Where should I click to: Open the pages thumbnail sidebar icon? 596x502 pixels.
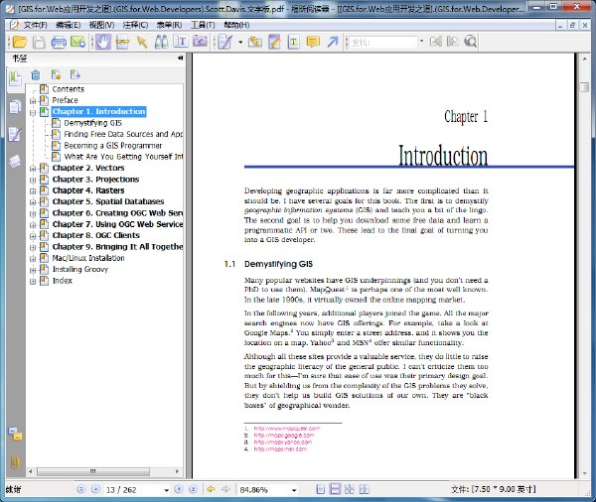(x=15, y=107)
